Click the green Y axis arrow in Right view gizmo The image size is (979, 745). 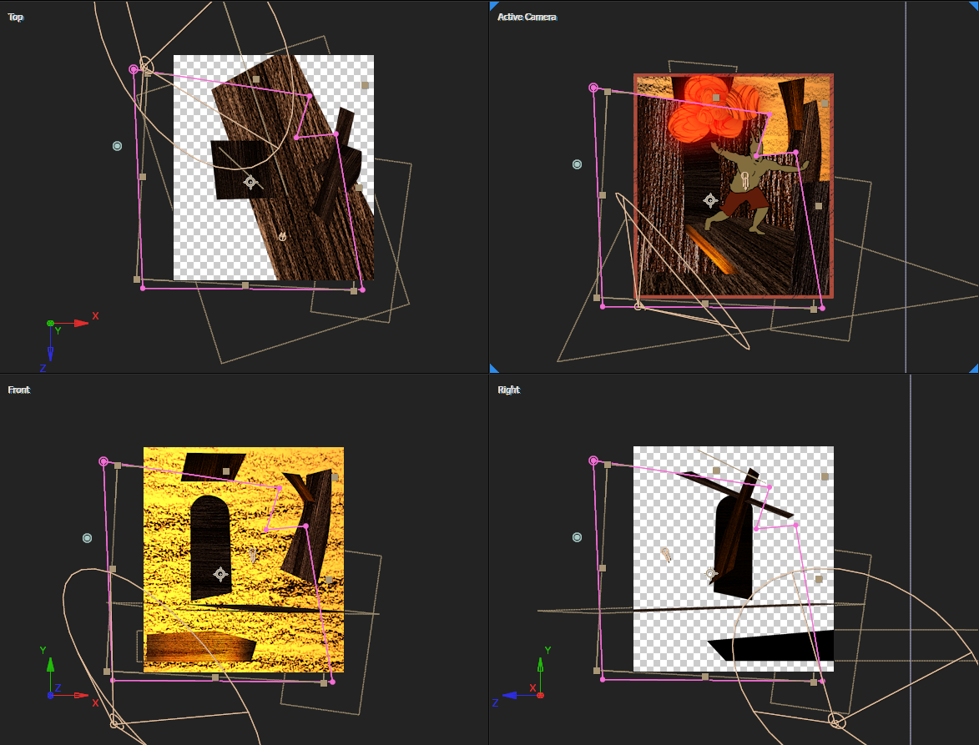coord(540,665)
